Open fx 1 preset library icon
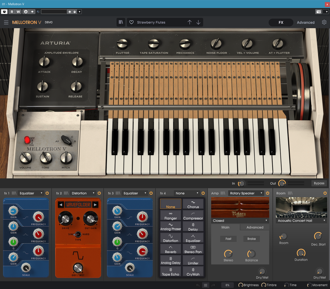 14,193
